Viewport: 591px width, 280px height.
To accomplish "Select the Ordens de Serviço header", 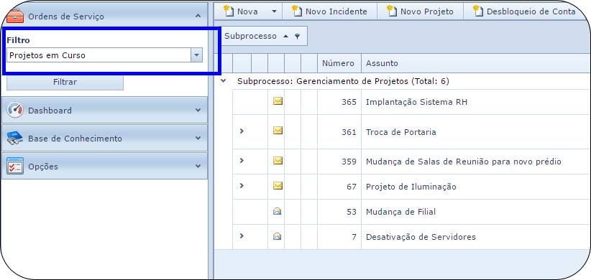I will click(x=104, y=16).
